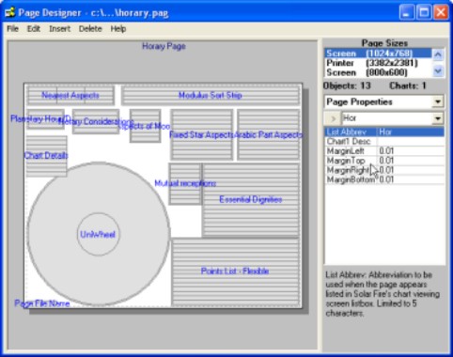Click inside the Hor value input field

point(386,118)
